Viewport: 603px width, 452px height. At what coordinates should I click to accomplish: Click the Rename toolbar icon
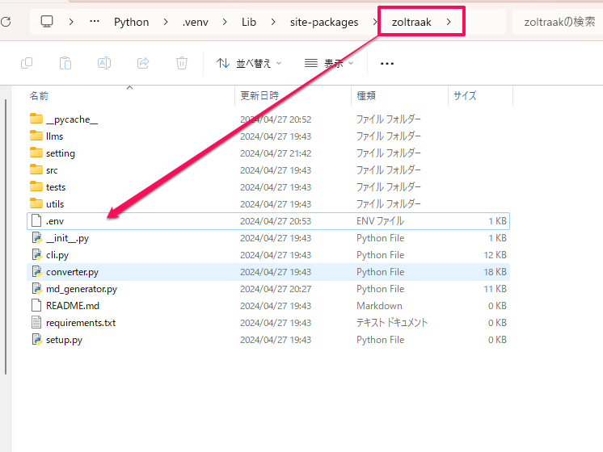[104, 63]
